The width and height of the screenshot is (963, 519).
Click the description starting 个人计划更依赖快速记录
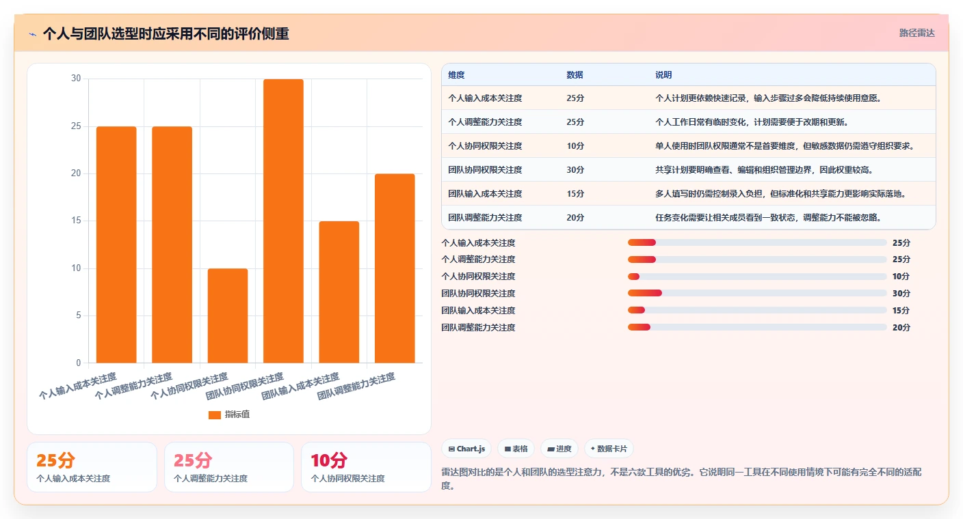pyautogui.click(x=769, y=98)
